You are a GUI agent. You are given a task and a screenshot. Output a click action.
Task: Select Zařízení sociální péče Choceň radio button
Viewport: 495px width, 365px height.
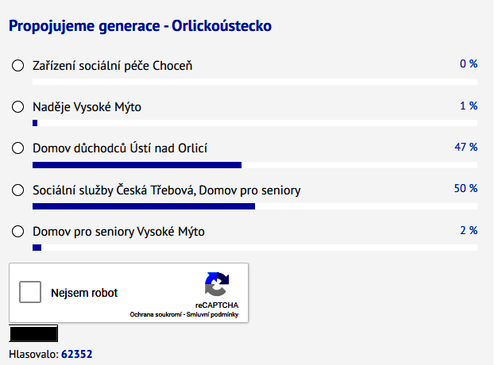pyautogui.click(x=17, y=66)
